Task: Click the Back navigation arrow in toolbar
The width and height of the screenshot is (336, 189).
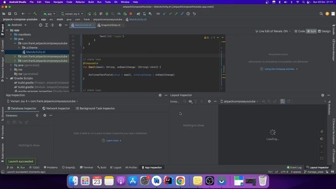Action: point(23,14)
